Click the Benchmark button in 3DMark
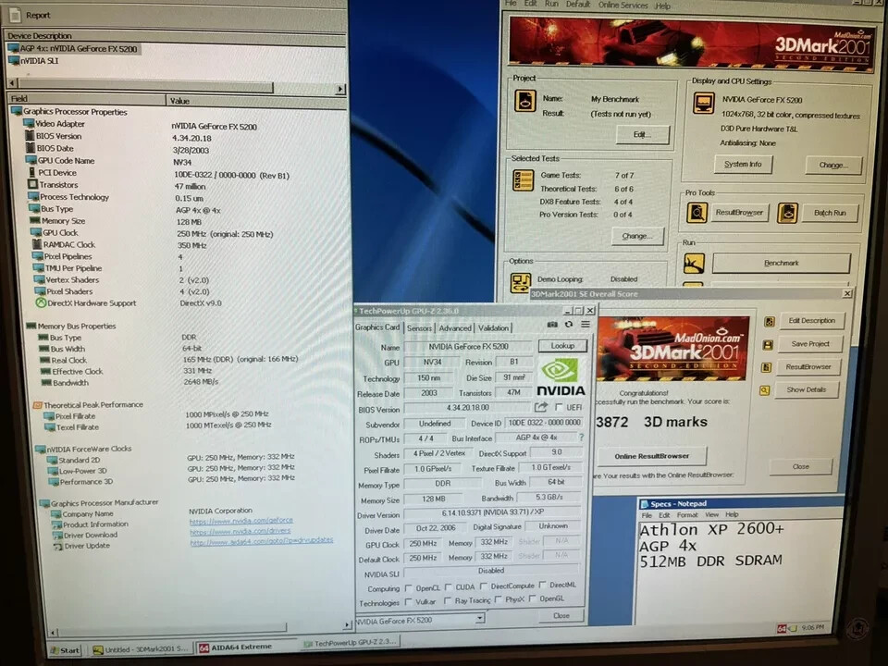 [781, 263]
